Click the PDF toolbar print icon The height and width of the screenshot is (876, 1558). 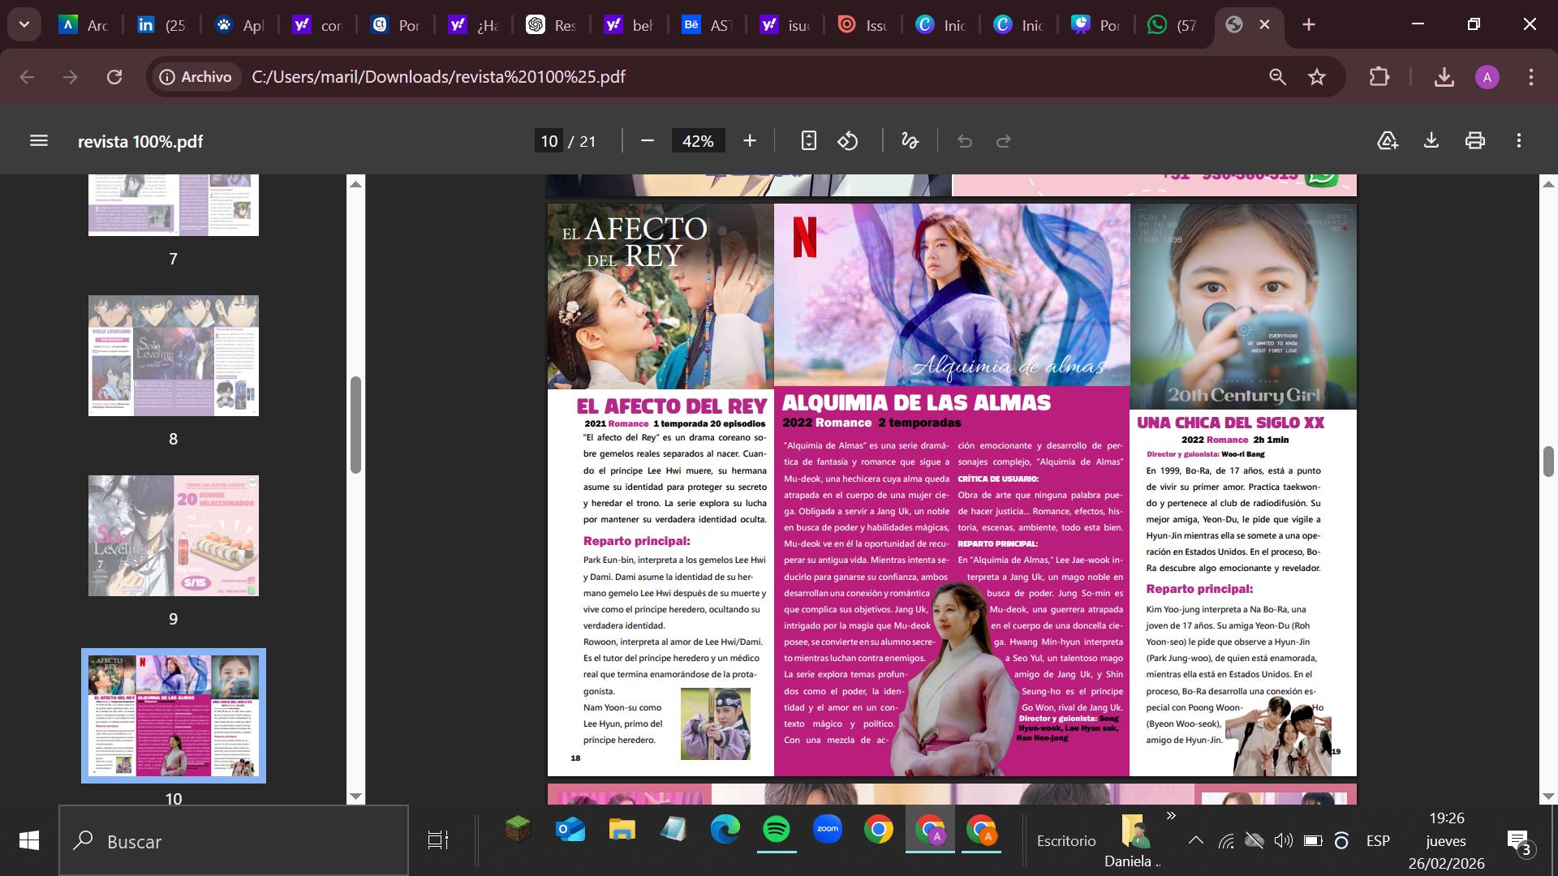tap(1474, 141)
